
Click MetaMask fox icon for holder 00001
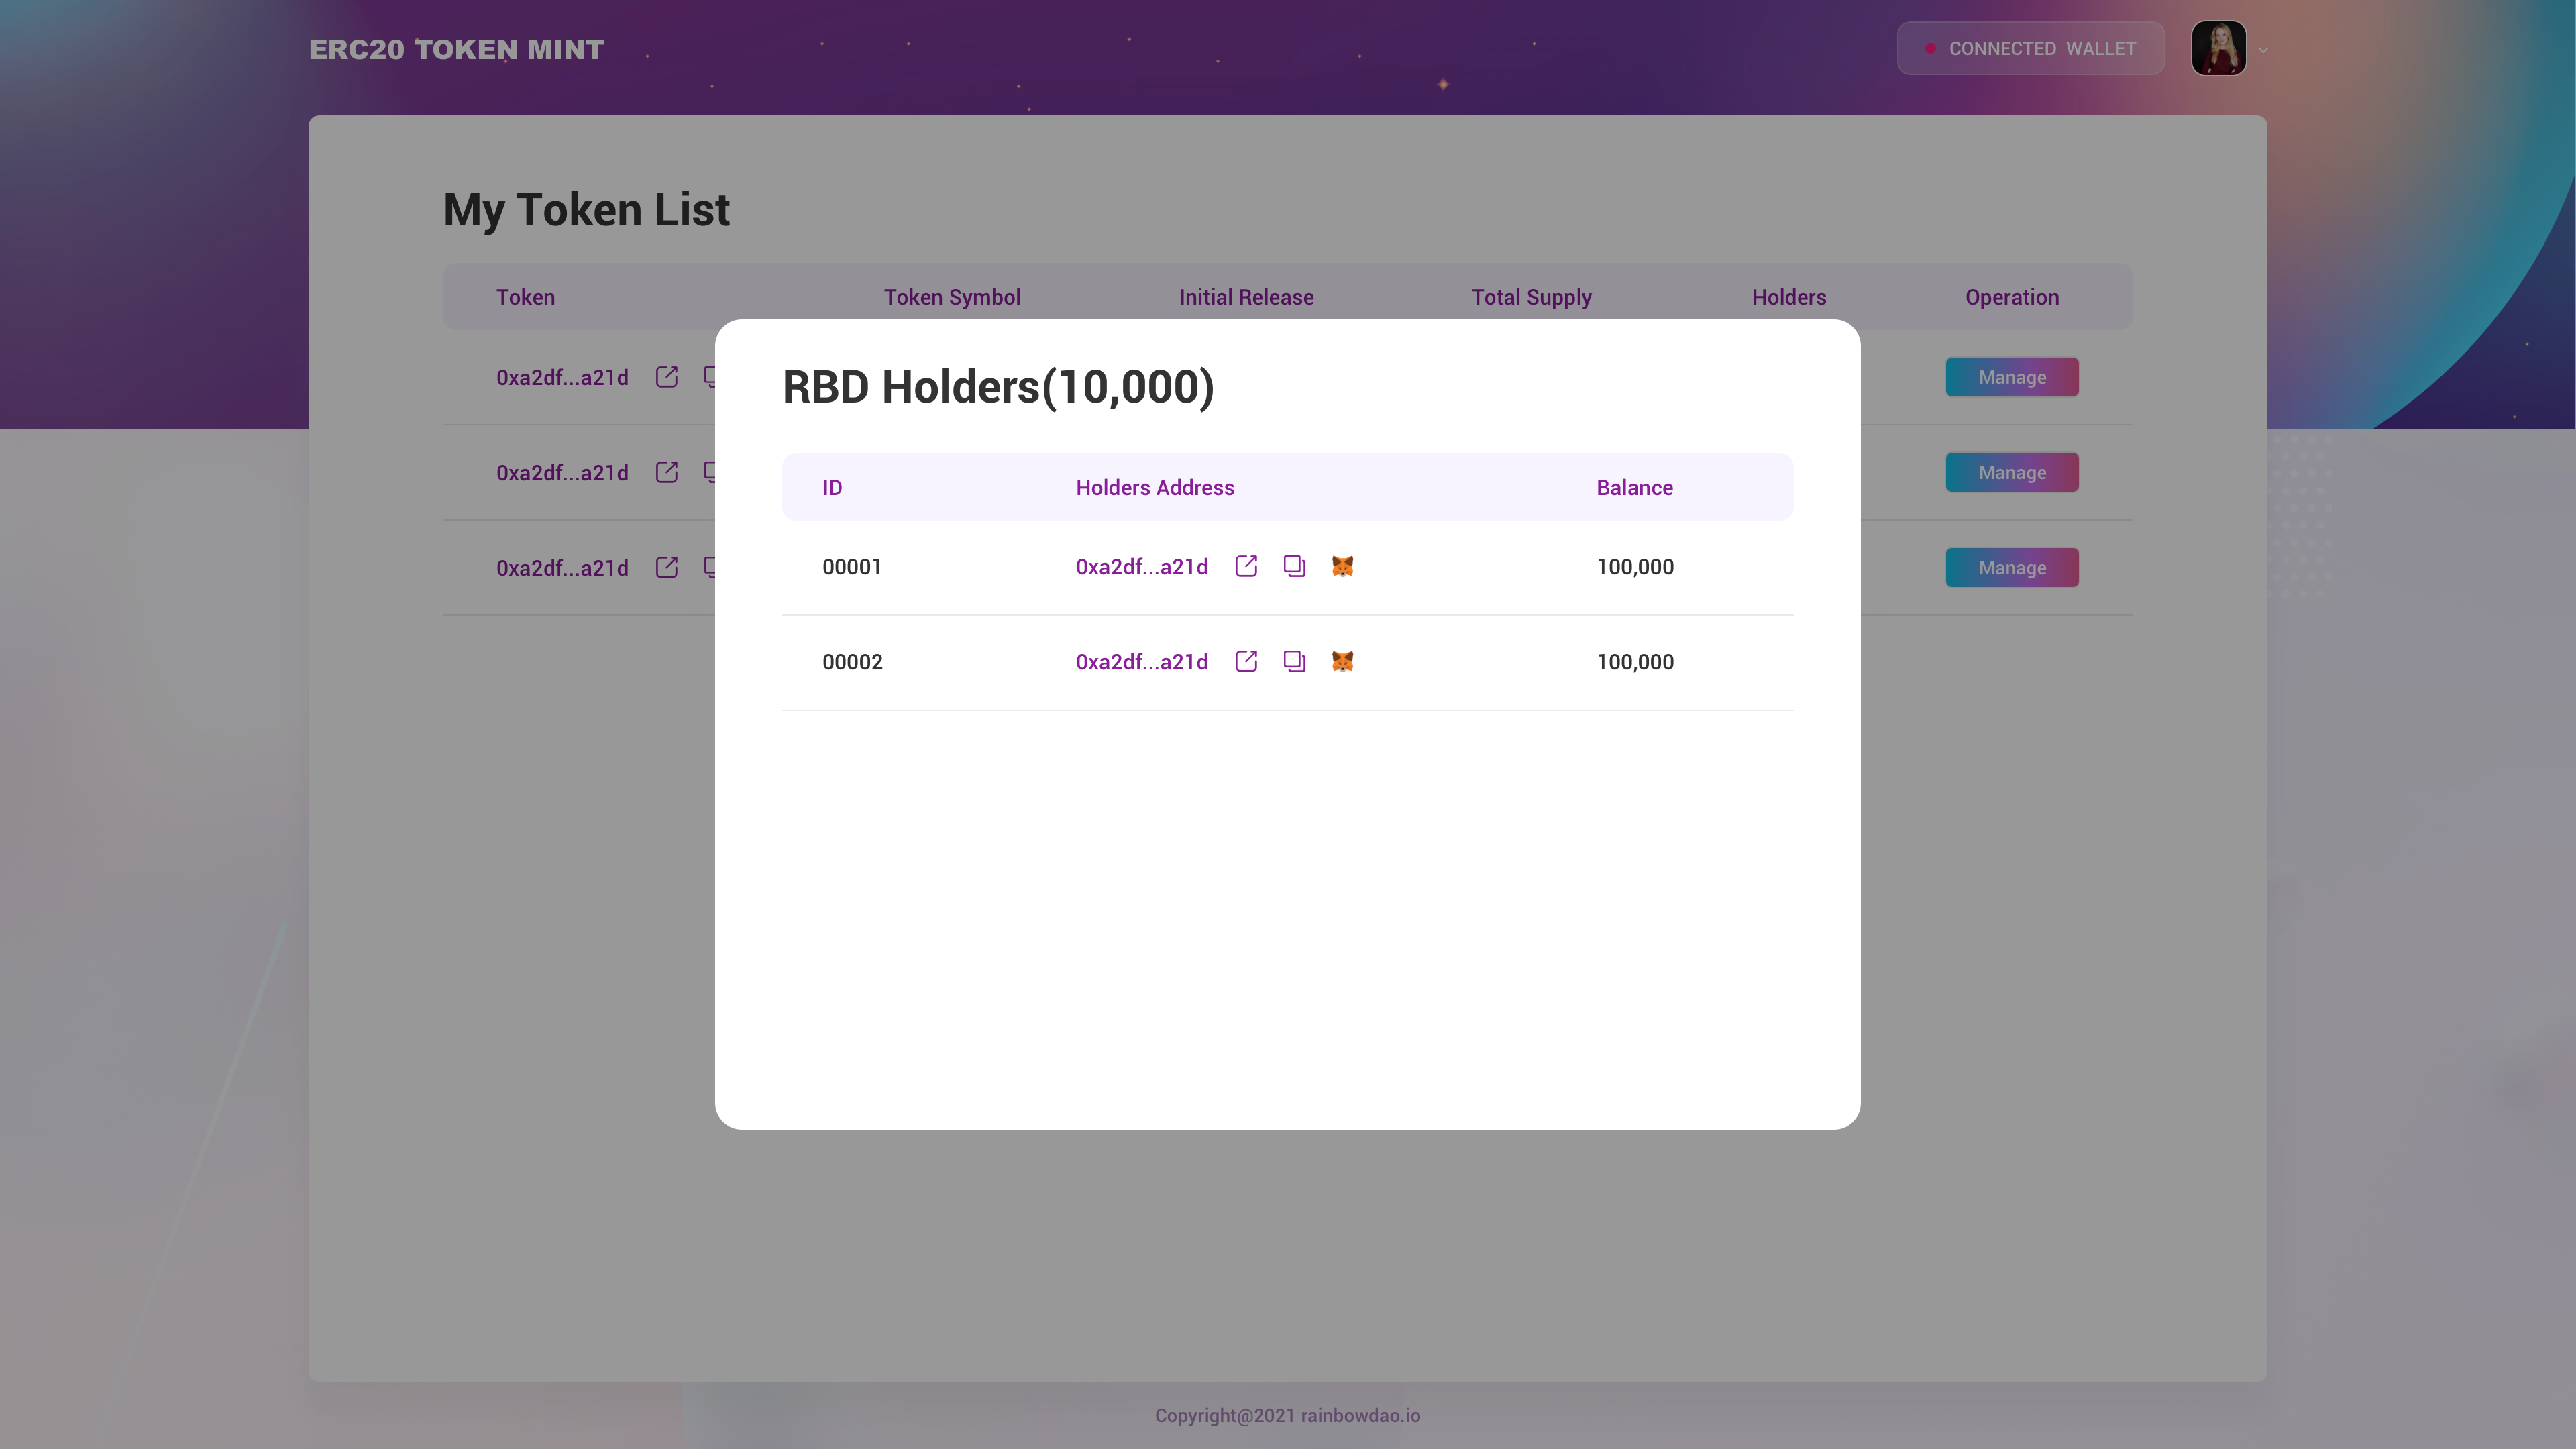point(1342,566)
